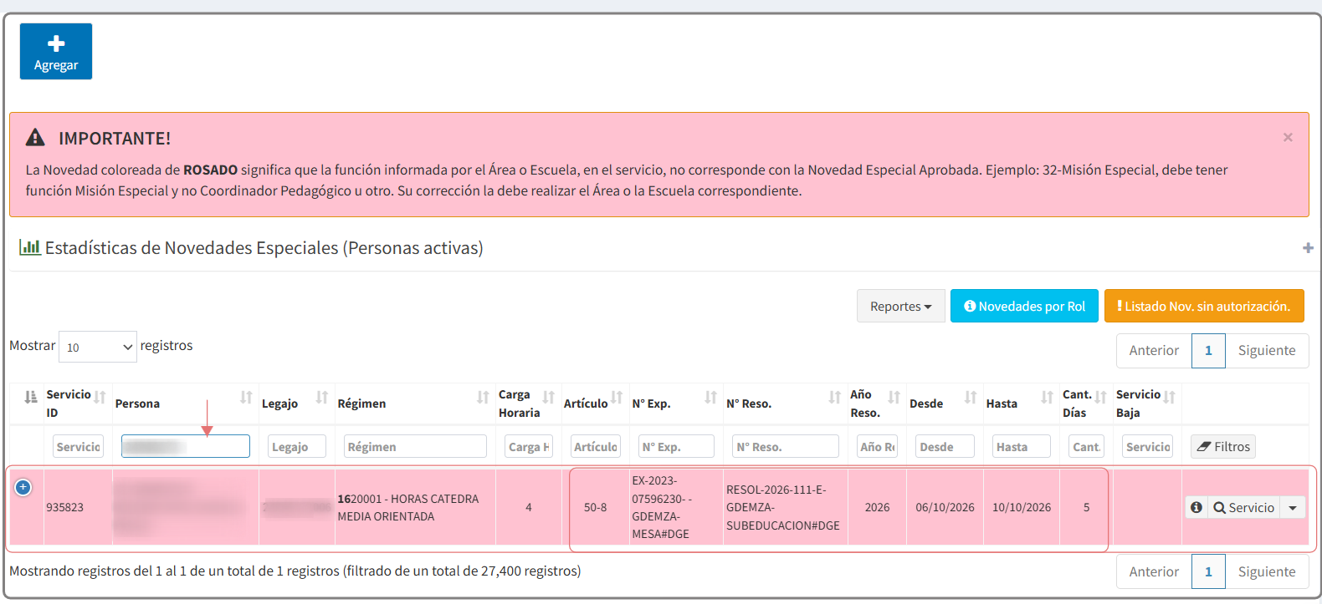Sort by Cant. Días column
The width and height of the screenshot is (1322, 604).
pos(1085,404)
